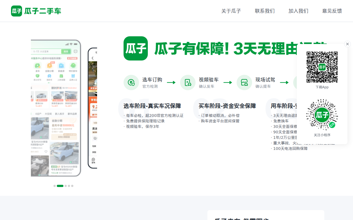The width and height of the screenshot is (353, 220).
Task: Click the 购车资金平台居间保管 line
Action: [x=219, y=121]
